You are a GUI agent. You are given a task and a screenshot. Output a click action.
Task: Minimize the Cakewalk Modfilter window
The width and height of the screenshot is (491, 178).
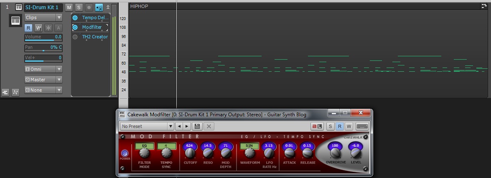click(334, 113)
